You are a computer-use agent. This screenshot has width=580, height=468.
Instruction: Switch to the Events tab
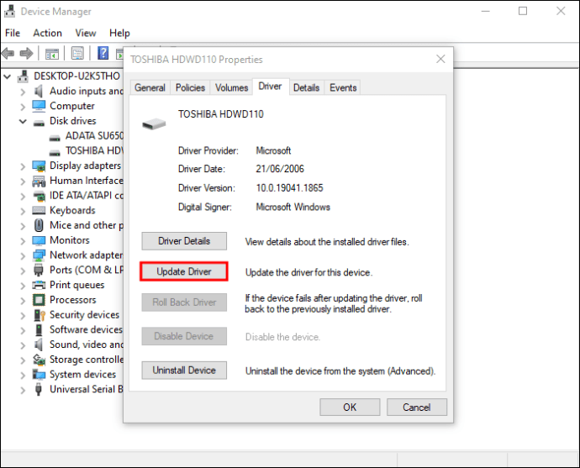coord(343,87)
